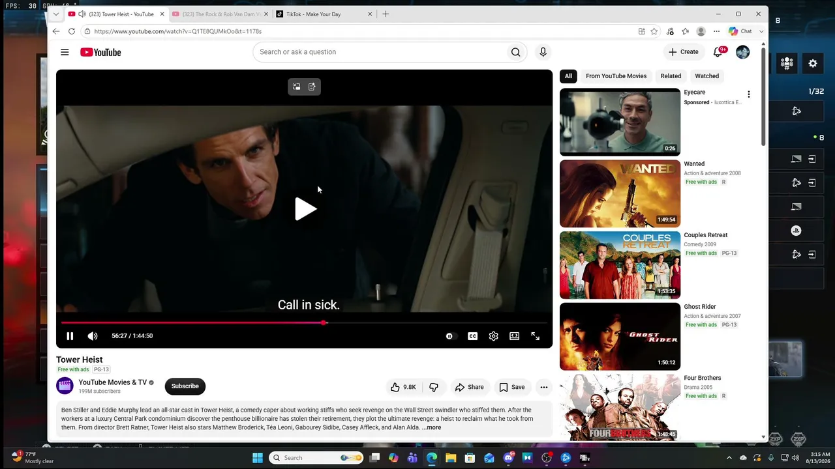The width and height of the screenshot is (835, 469).
Task: Open browser Settings and more menu
Action: point(716,31)
